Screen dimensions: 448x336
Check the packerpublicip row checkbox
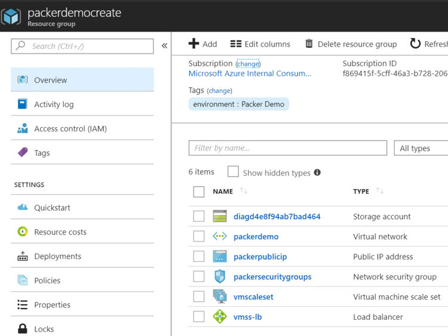pos(198,256)
